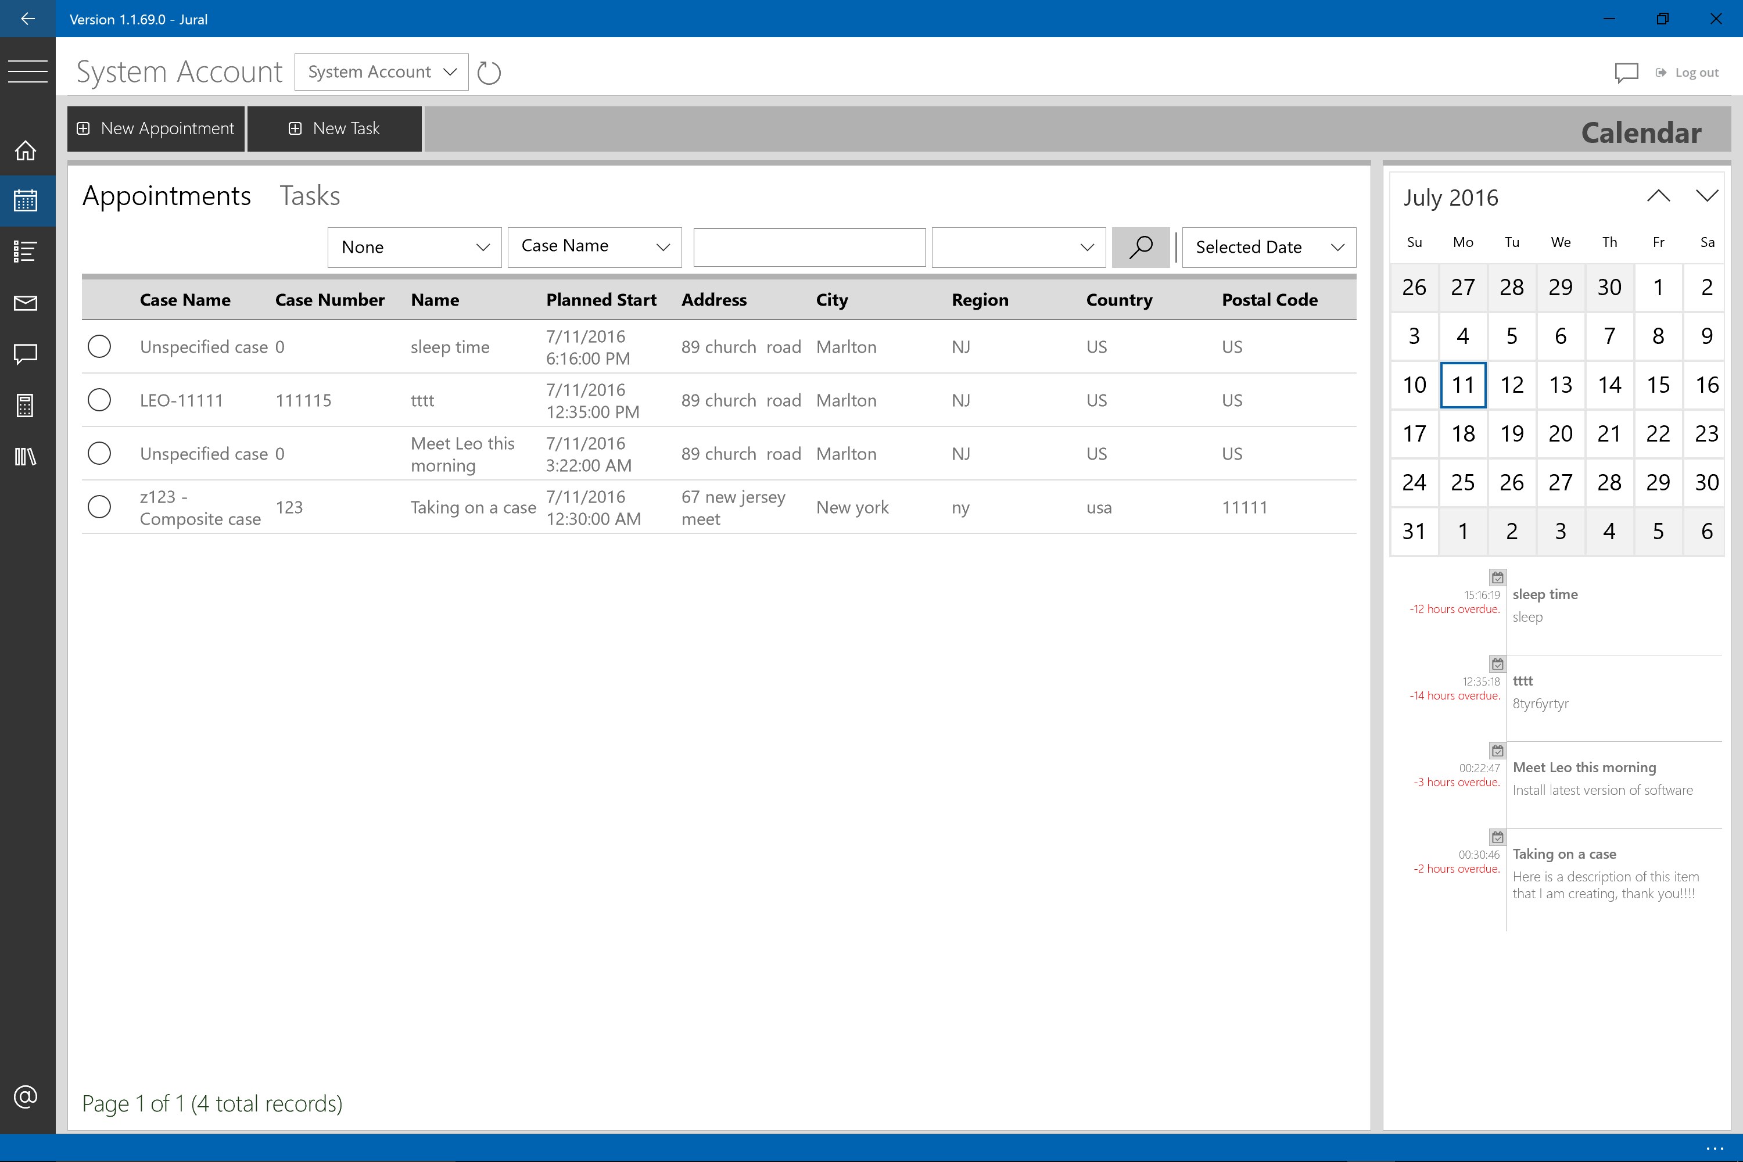Image resolution: width=1743 pixels, height=1162 pixels.
Task: Click the calculator icon in sidebar
Action: 26,406
